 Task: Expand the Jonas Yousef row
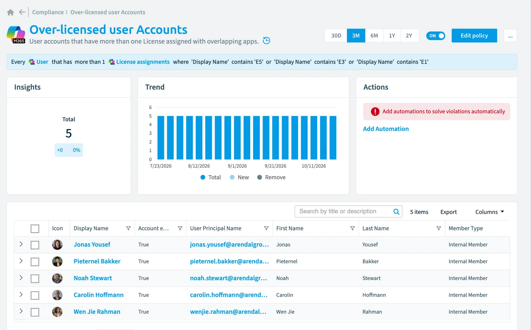(21, 244)
